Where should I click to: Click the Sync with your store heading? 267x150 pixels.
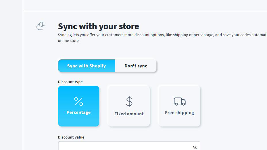[98, 26]
